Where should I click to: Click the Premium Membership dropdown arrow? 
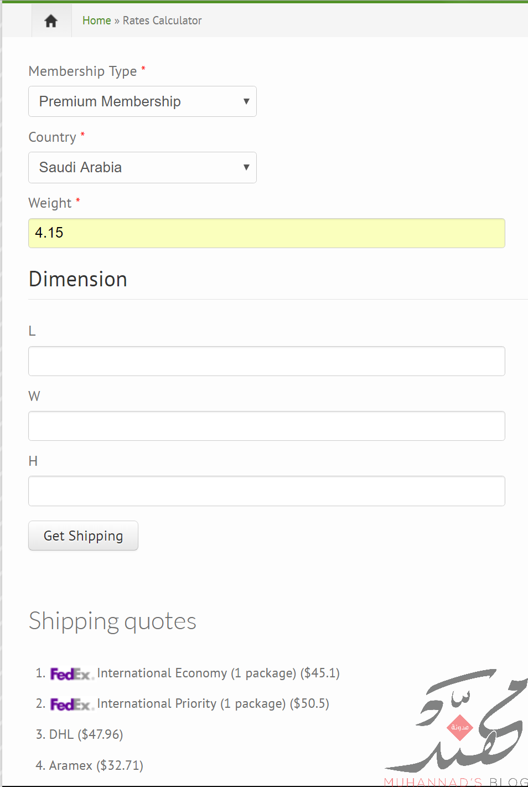(x=246, y=101)
